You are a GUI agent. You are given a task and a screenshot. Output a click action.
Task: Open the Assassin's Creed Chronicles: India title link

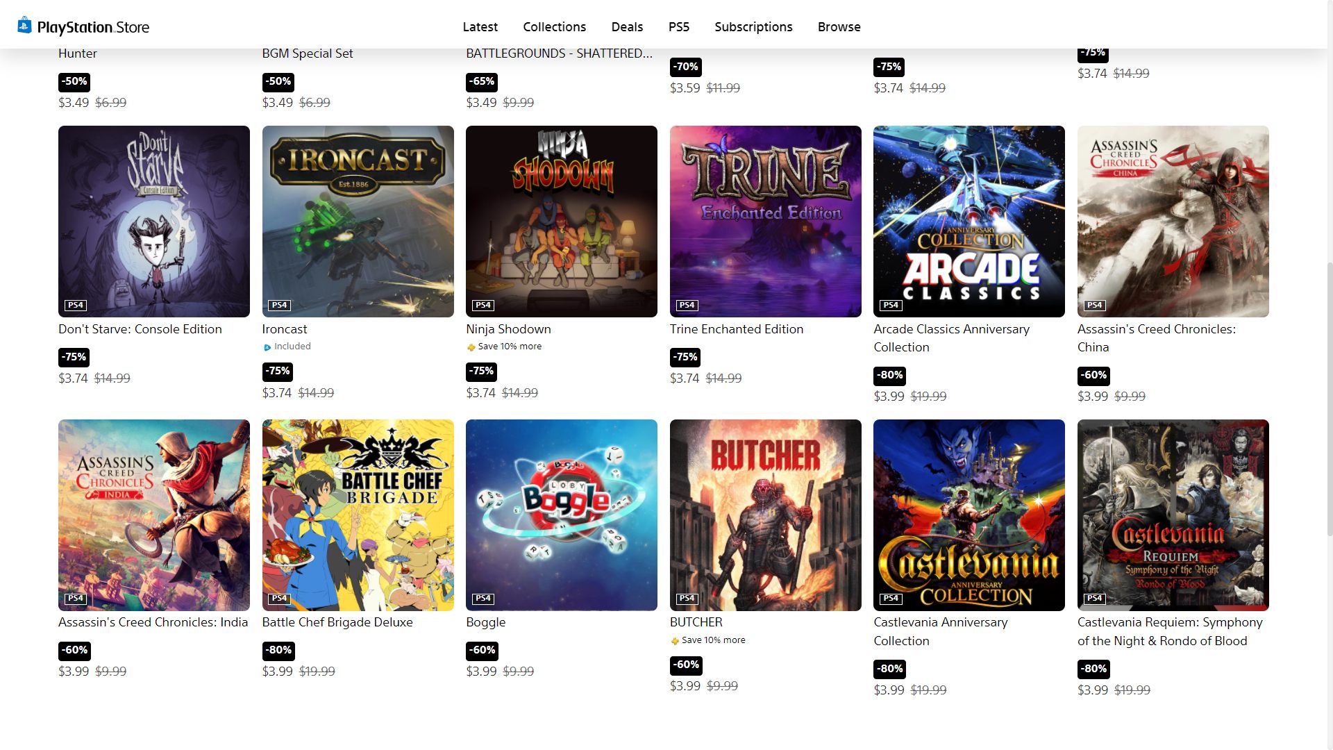[153, 623]
